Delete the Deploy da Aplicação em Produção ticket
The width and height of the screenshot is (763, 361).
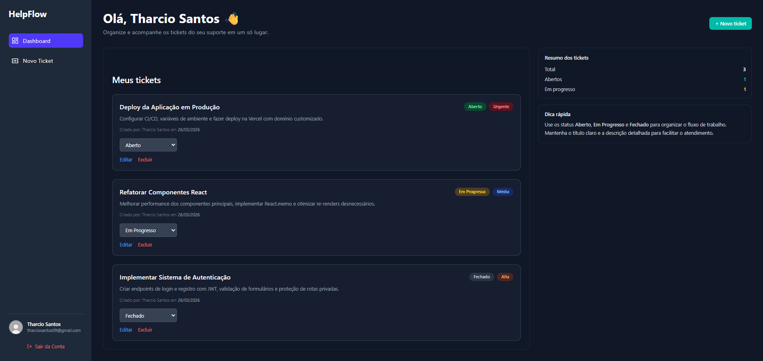click(145, 159)
